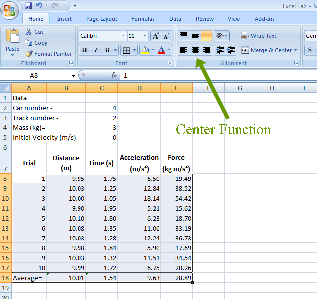
Task: Open the Data ribbon tab
Action: click(175, 19)
